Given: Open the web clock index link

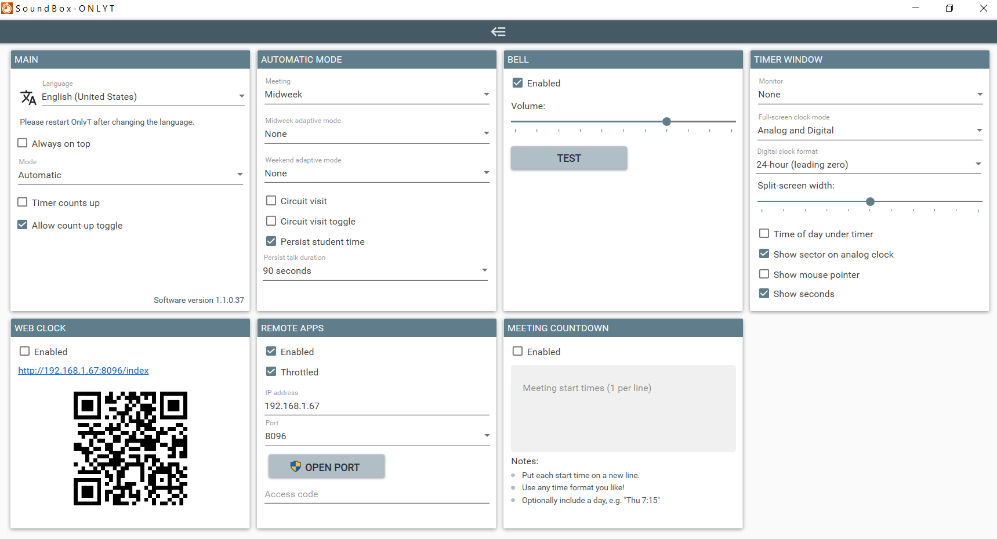Looking at the screenshot, I should 83,370.
